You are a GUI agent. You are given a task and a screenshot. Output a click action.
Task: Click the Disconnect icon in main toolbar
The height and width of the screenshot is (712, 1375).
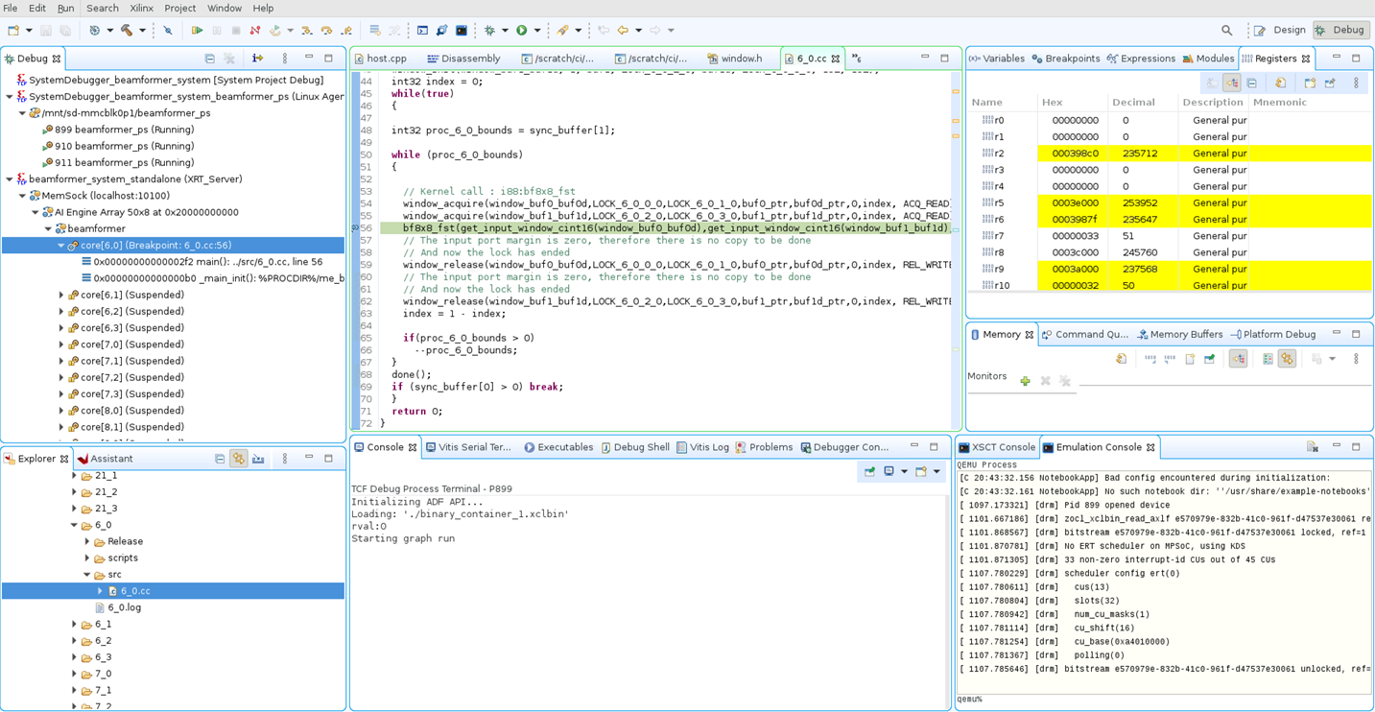click(x=255, y=31)
